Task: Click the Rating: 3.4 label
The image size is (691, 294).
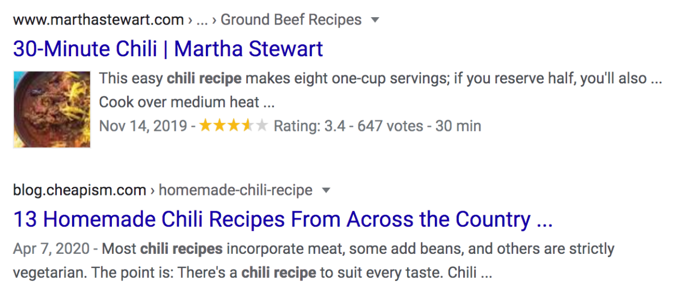Action: 309,126
